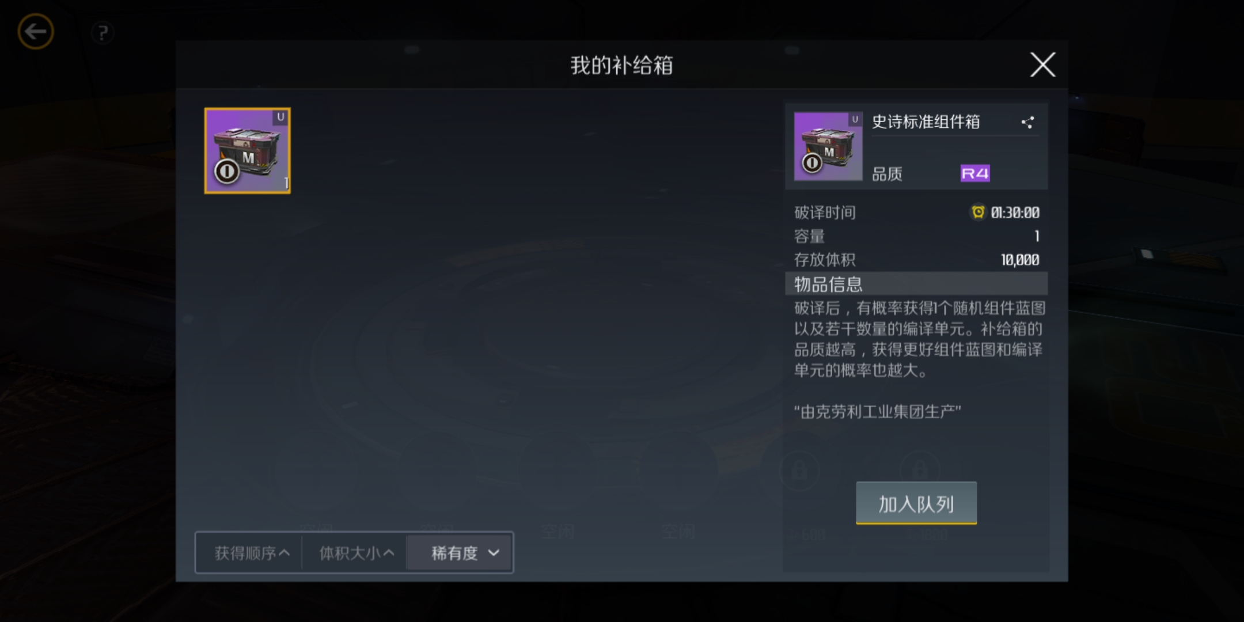The image size is (1244, 622).
Task: Click 加入队列 button
Action: (916, 503)
